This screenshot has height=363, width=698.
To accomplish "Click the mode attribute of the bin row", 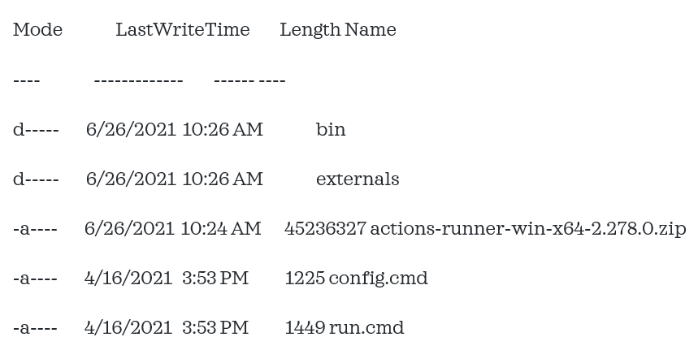I will 36,130.
